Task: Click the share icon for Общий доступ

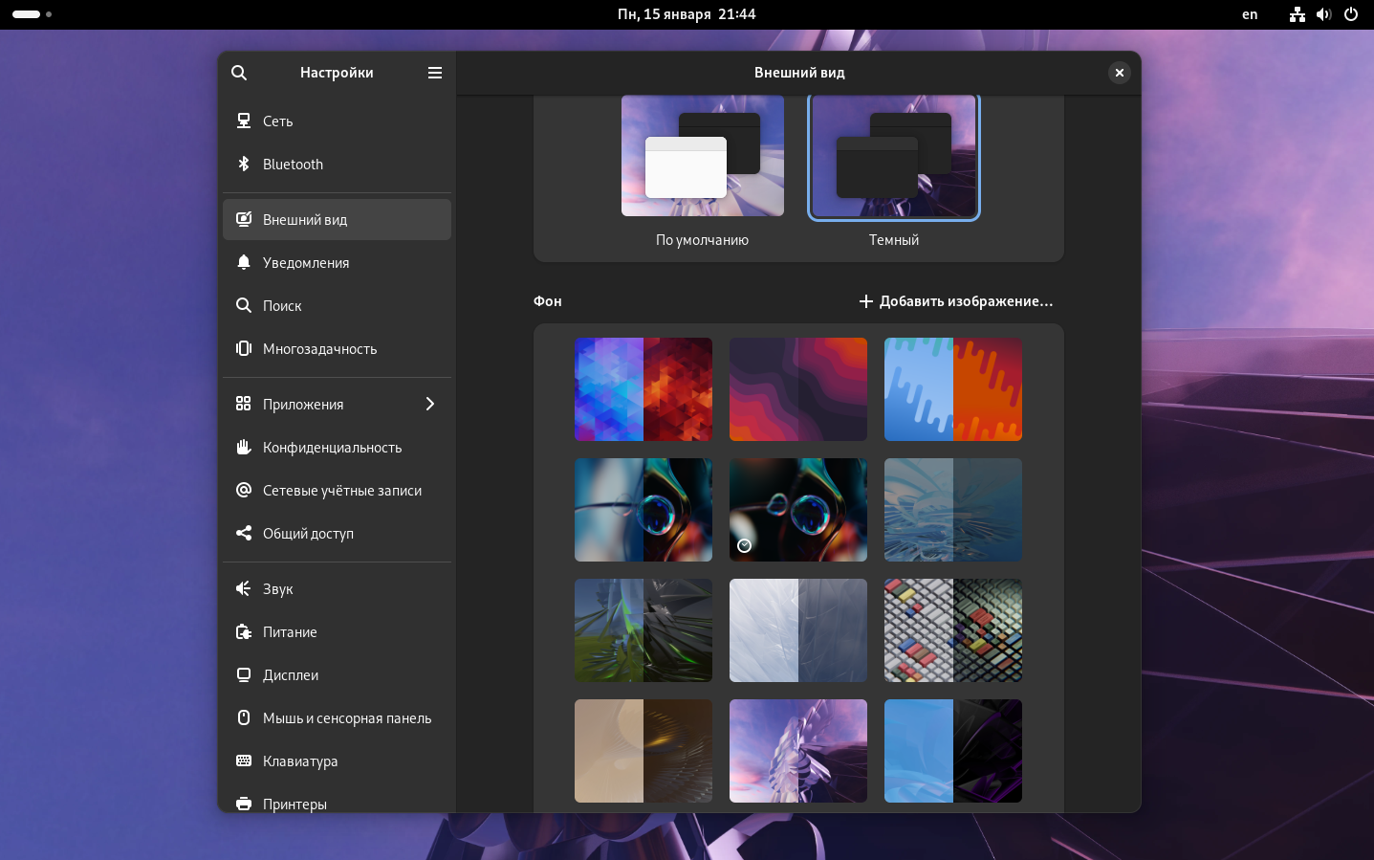Action: pos(244,534)
